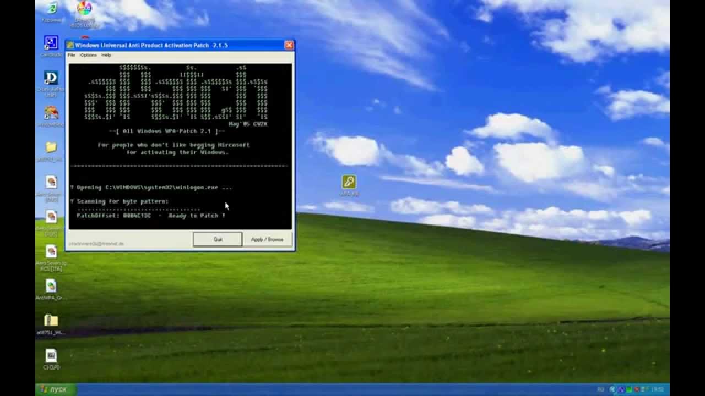
Task: Open the File menu in patch window
Action: coord(71,55)
